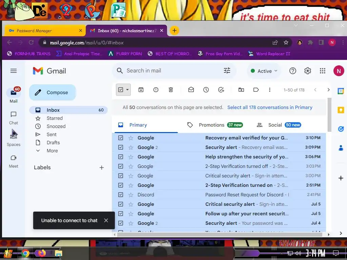Open Meet in the left rail
Screen dimensions: 347x260
point(14,161)
